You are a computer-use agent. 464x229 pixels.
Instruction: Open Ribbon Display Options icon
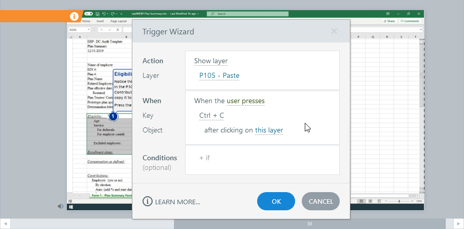pos(387,14)
